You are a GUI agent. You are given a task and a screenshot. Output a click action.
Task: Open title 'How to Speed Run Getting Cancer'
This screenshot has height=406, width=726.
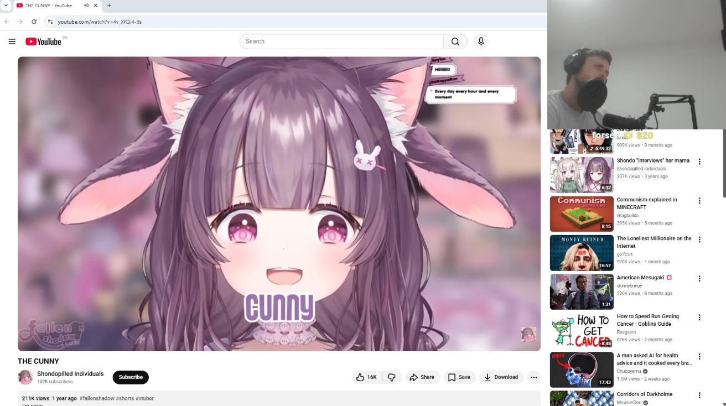[x=648, y=320]
